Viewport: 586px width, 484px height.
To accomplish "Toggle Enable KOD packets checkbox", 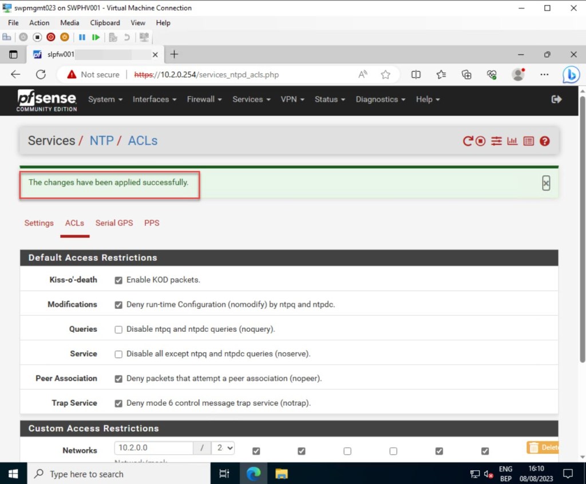I will [x=118, y=280].
